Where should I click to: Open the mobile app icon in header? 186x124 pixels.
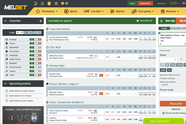[35, 3]
